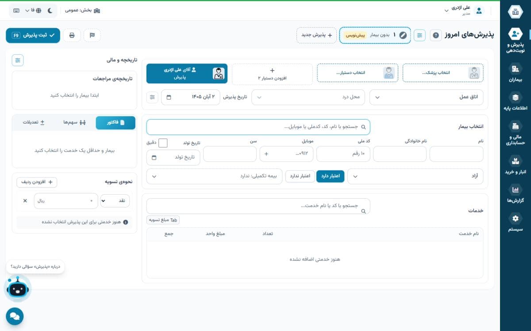Click the بخش: عمومی department label

(82, 10)
